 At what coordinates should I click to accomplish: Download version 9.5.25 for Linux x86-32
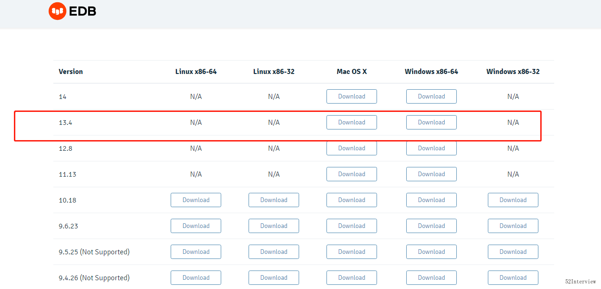[274, 252]
